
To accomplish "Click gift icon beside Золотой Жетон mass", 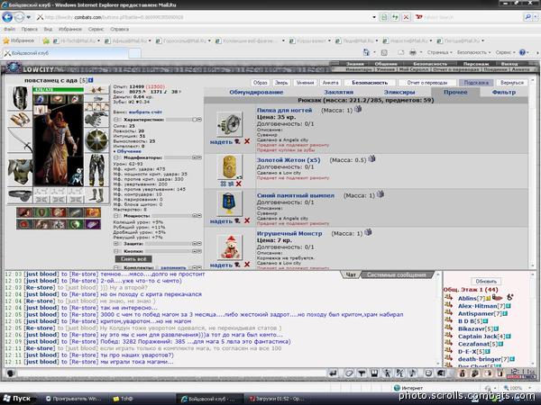I will pyautogui.click(x=371, y=158).
